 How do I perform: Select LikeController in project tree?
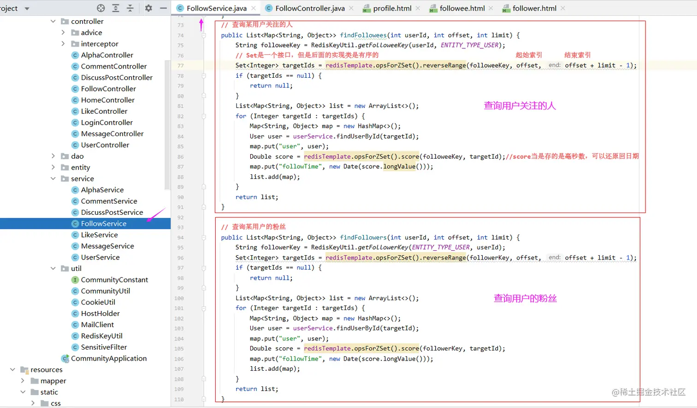pyautogui.click(x=104, y=111)
